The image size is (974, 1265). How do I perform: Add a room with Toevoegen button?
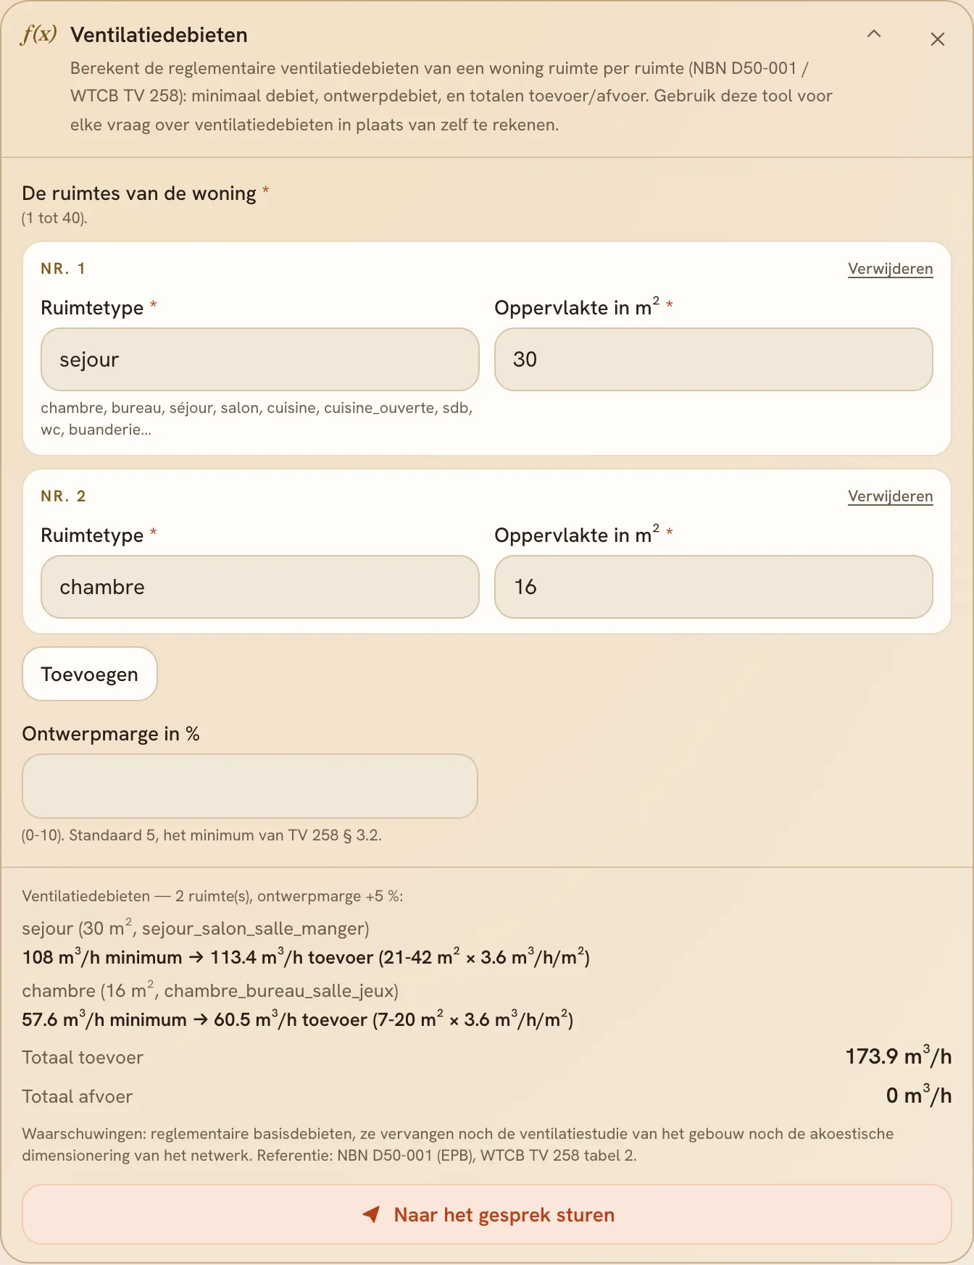tap(90, 674)
